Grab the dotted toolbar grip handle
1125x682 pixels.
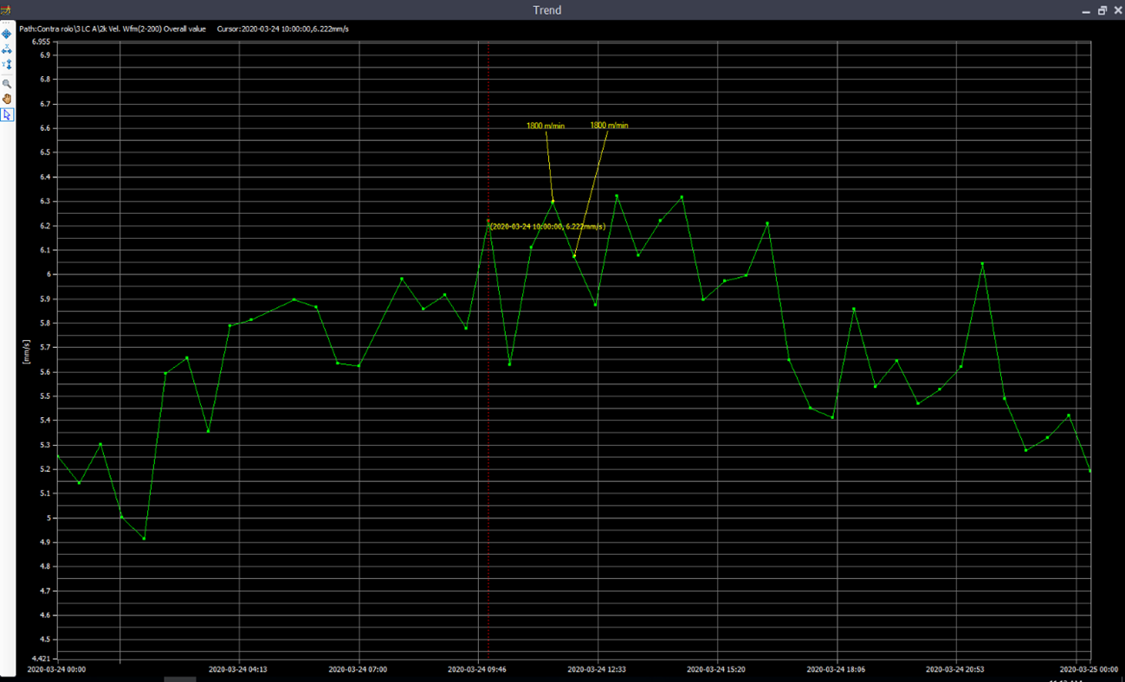click(7, 23)
